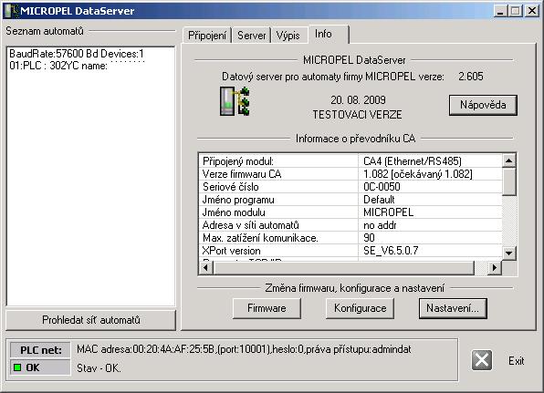Click the info table scroll left arrow
This screenshot has width=544, height=393.
206,267
